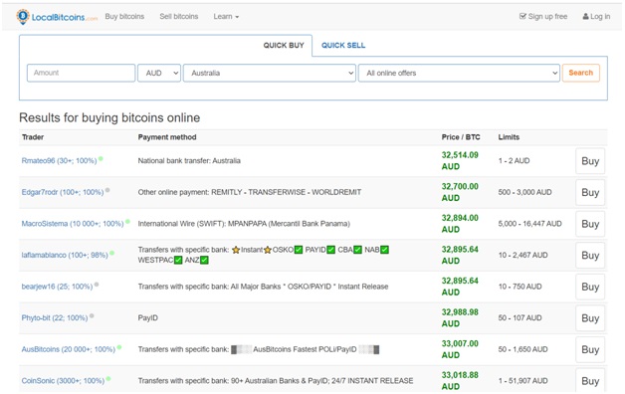625x394 pixels.
Task: Click Buy for CoinSonic offer
Action: pyautogui.click(x=590, y=381)
